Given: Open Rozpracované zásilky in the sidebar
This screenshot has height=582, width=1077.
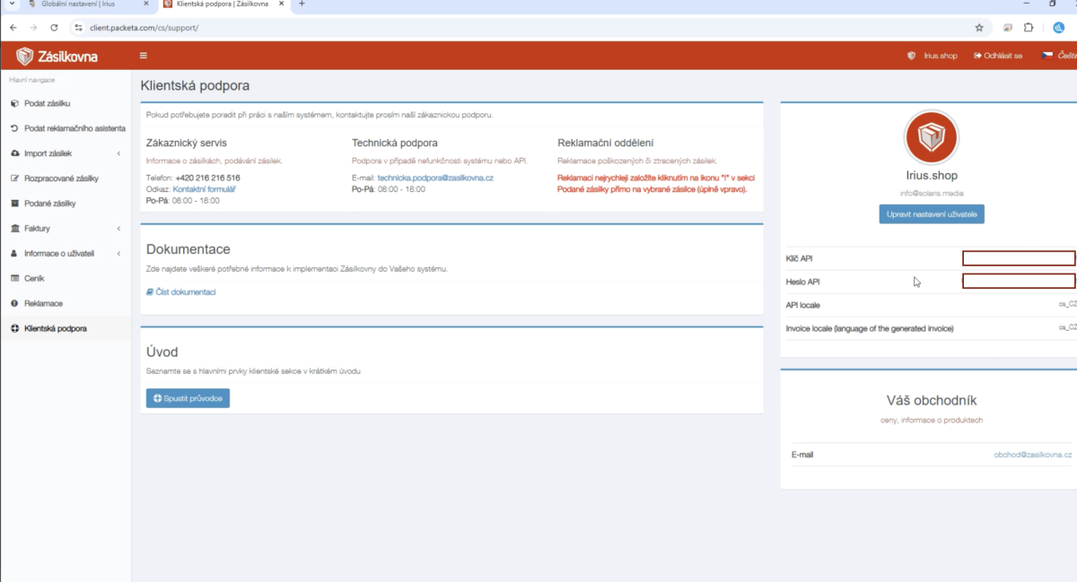Looking at the screenshot, I should (x=61, y=178).
